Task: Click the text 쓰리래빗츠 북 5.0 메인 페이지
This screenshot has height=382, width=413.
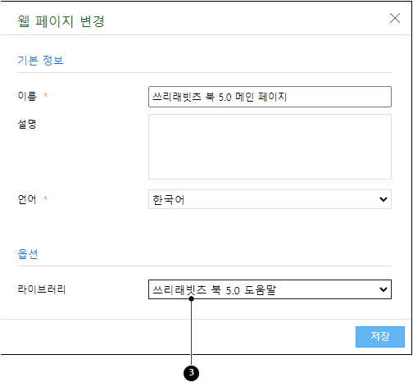Action: click(x=220, y=97)
